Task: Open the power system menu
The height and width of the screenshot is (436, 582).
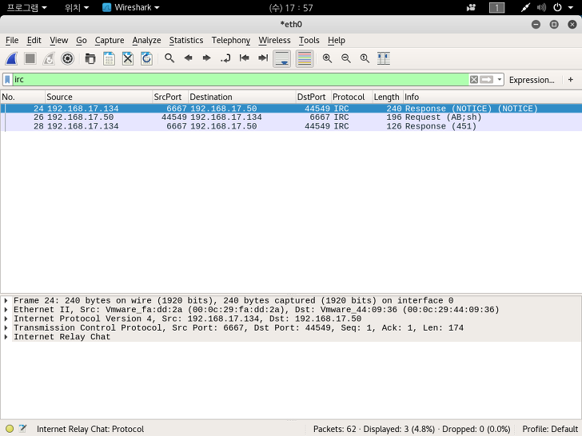Action: tap(563, 7)
